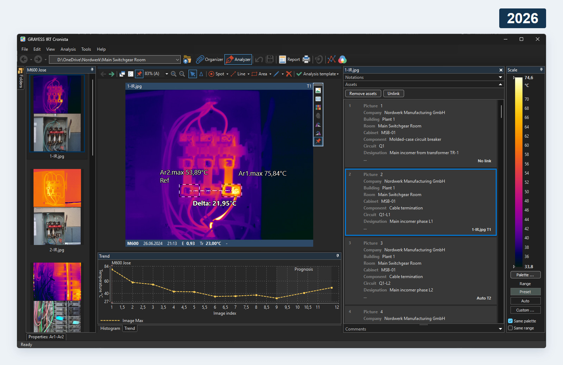The width and height of the screenshot is (563, 365).
Task: Click the rotate-left triangles icon in the image side toolbar
Action: pyautogui.click(x=318, y=124)
